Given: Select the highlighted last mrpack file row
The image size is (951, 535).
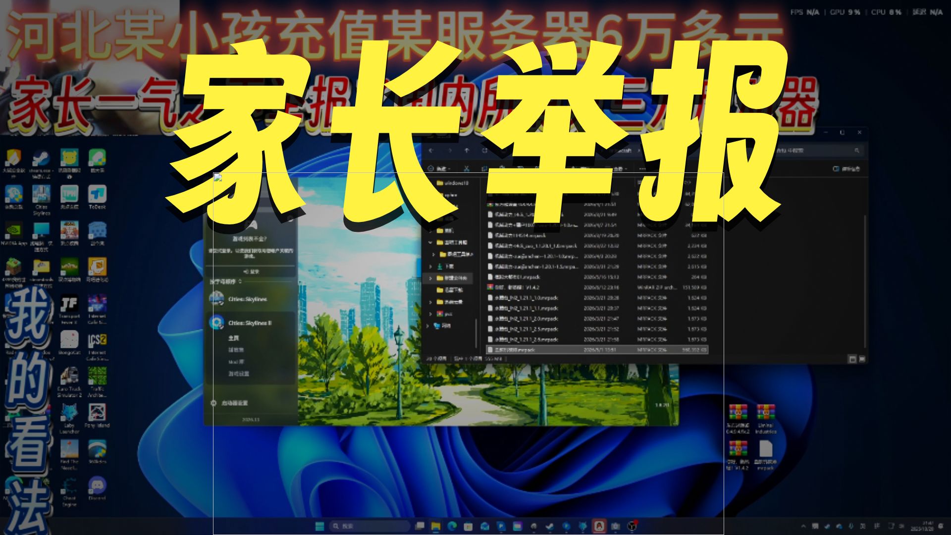Looking at the screenshot, I should pyautogui.click(x=597, y=350).
